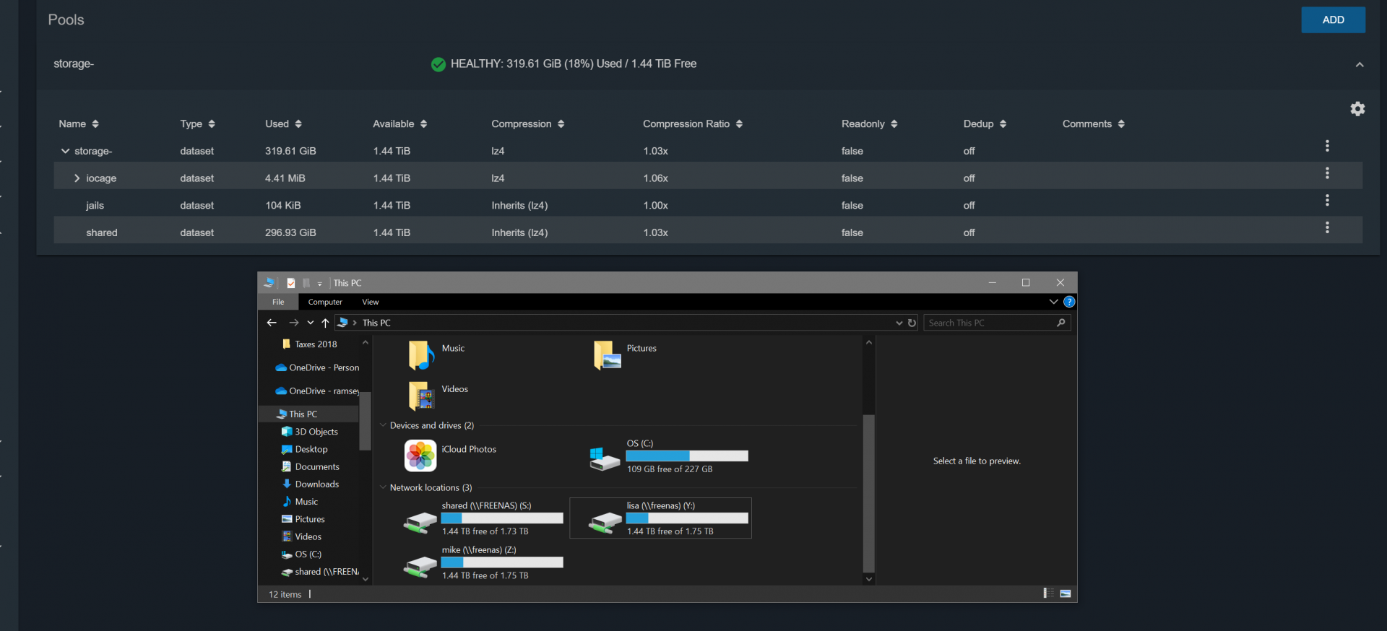The height and width of the screenshot is (631, 1387).
Task: Collapse Network locations group
Action: coord(383,487)
